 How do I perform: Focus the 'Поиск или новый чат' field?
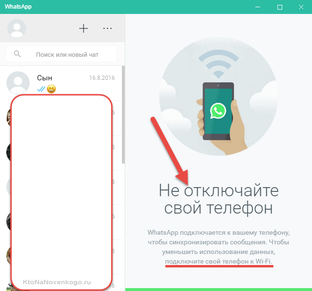pyautogui.click(x=61, y=54)
